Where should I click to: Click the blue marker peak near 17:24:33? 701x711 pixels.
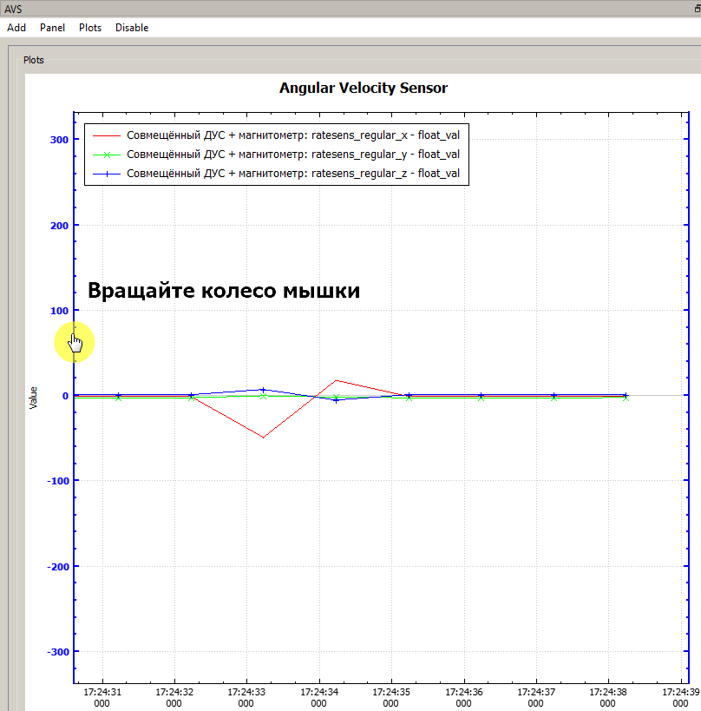point(262,389)
